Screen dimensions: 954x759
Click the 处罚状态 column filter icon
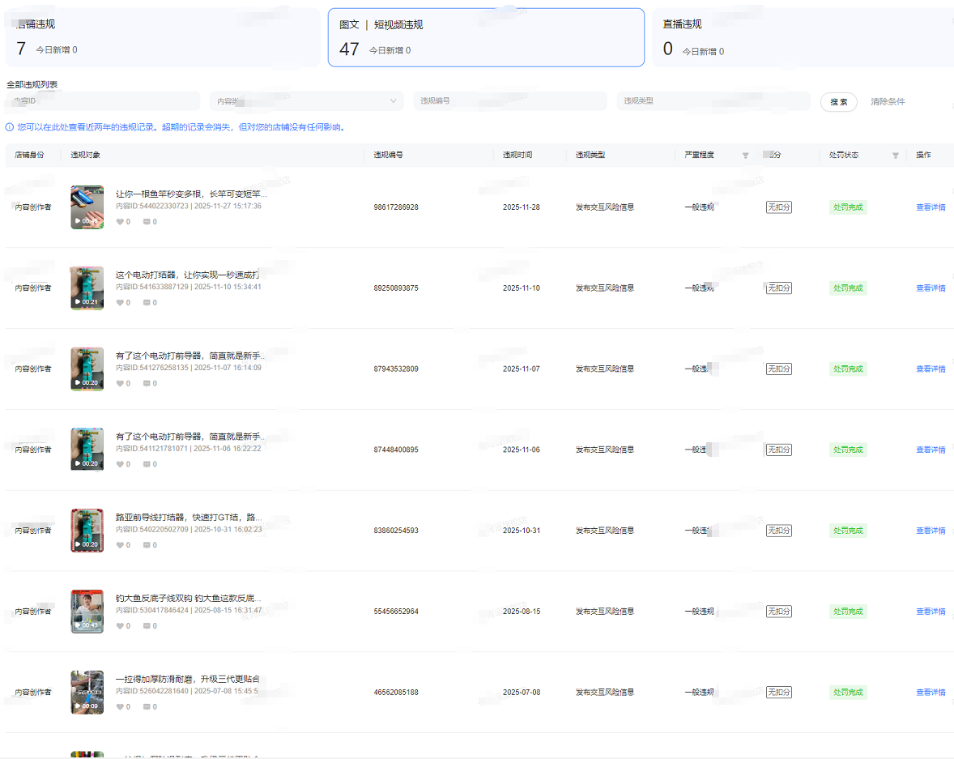895,156
